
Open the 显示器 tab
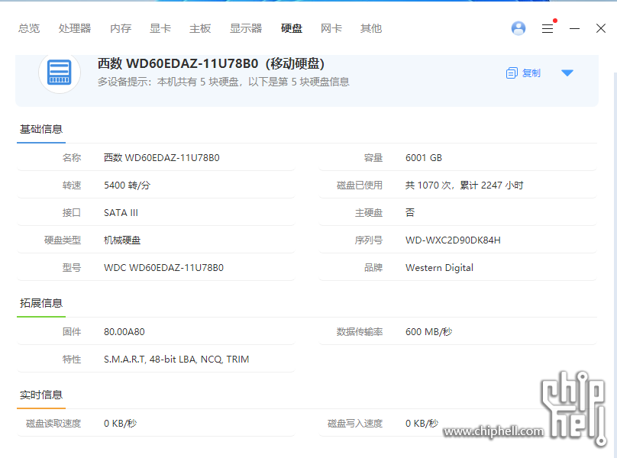click(246, 28)
